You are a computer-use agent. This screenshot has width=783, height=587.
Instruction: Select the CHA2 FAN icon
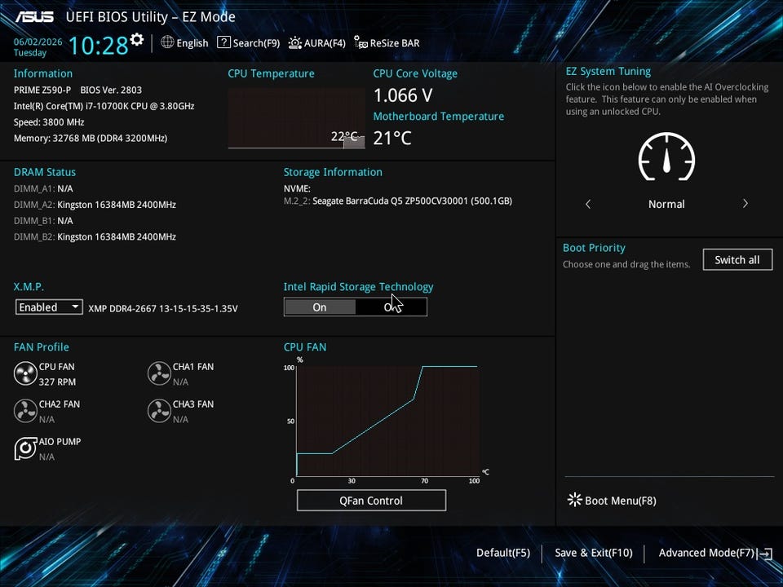pos(25,411)
